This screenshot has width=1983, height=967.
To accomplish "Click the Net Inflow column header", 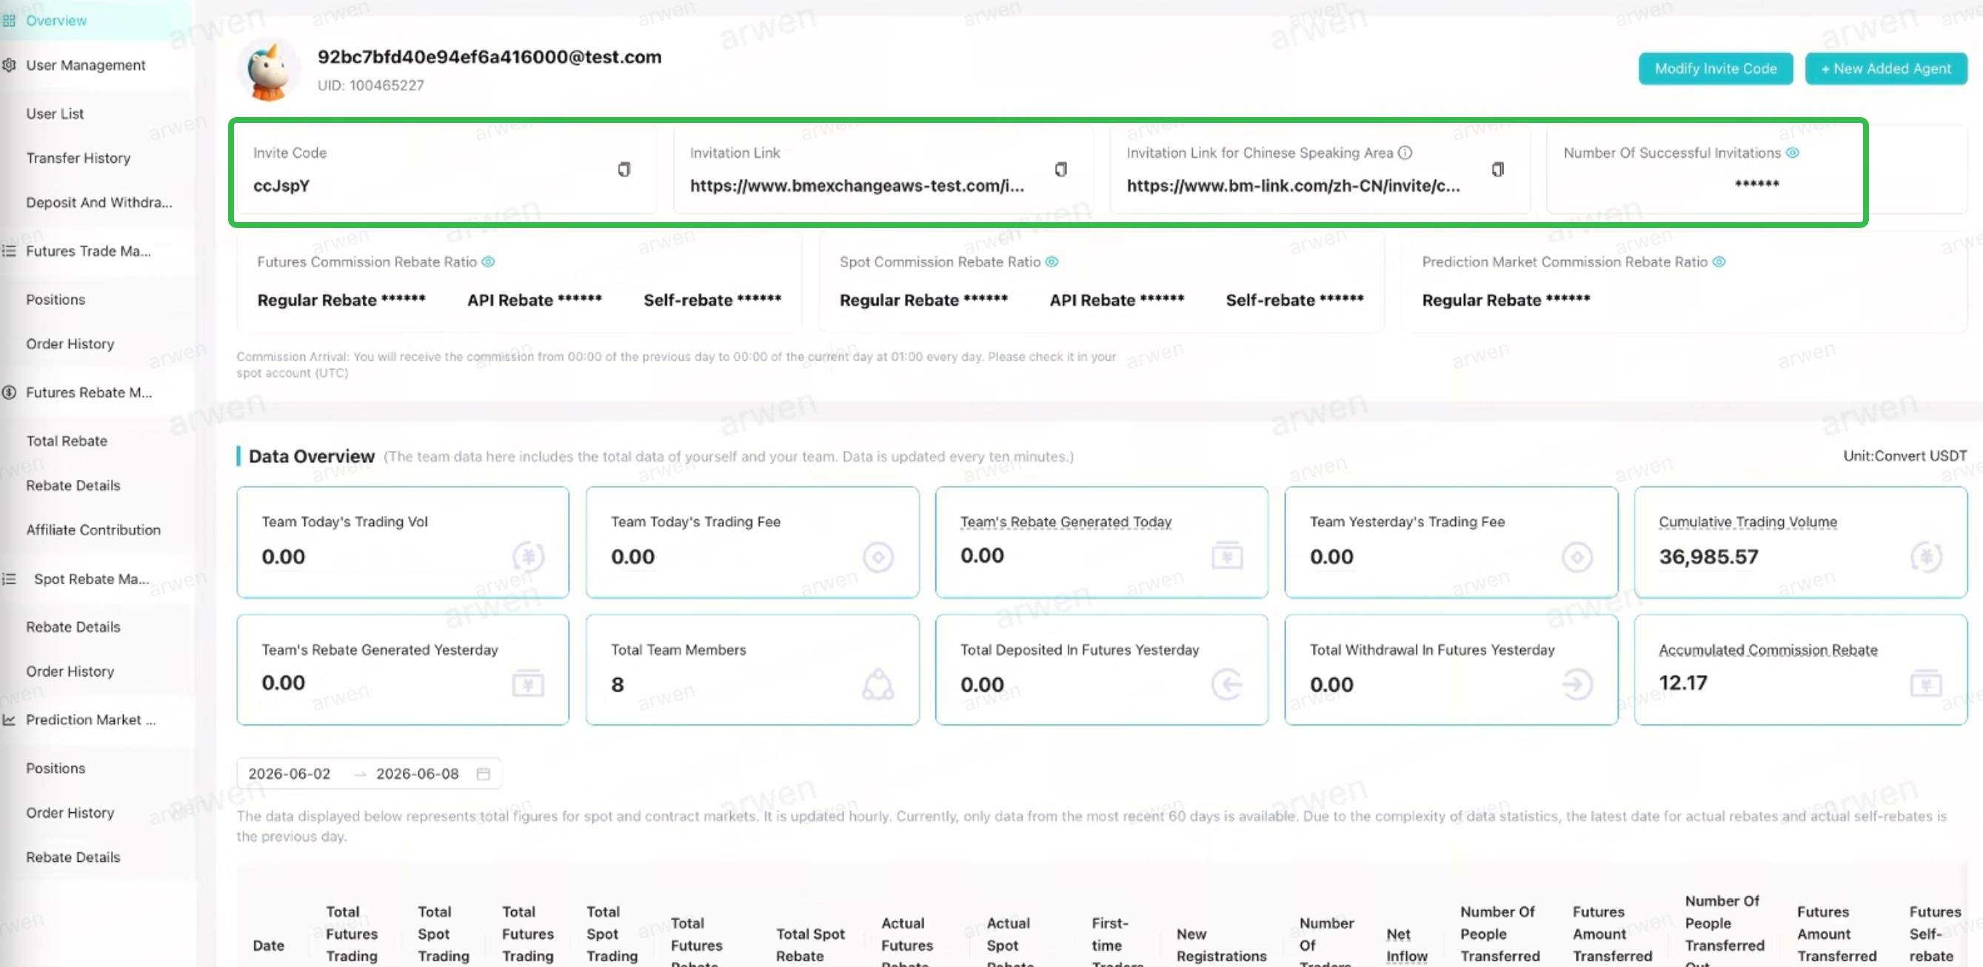I will (x=1406, y=946).
